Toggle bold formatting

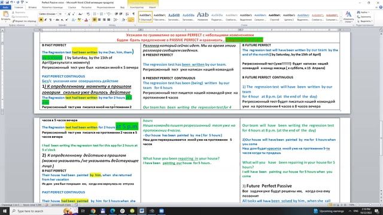click(41, 20)
